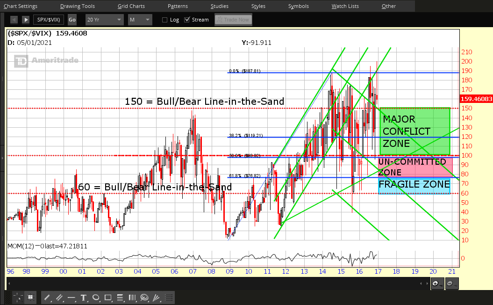The width and height of the screenshot is (493, 305).
Task: Open the Studies menu
Action: (x=220, y=6)
